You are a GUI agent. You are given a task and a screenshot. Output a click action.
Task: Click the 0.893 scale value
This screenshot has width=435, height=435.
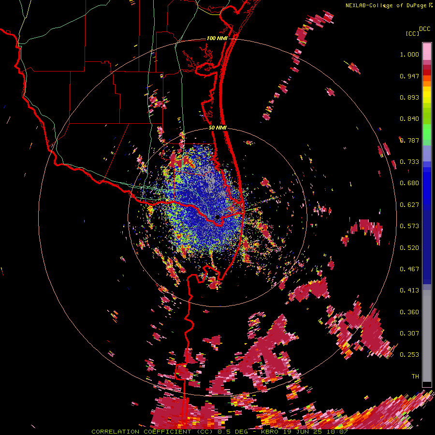(409, 97)
